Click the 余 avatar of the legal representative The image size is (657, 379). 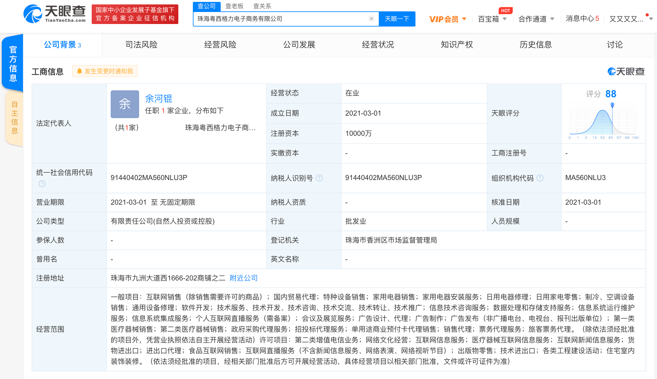125,104
